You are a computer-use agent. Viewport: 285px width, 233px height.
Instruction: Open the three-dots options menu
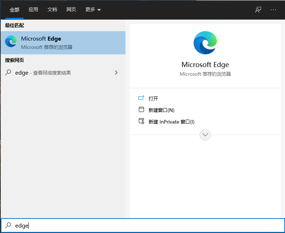click(273, 10)
